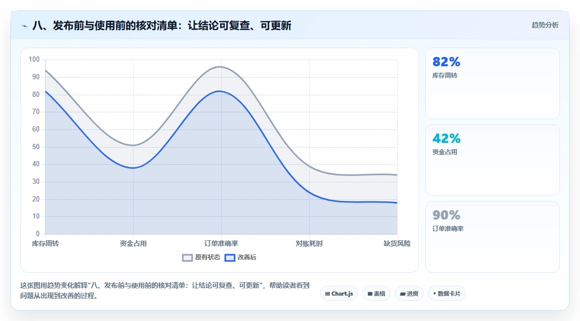Click the 改善后 legend label
This screenshot has height=321, width=580.
(247, 257)
